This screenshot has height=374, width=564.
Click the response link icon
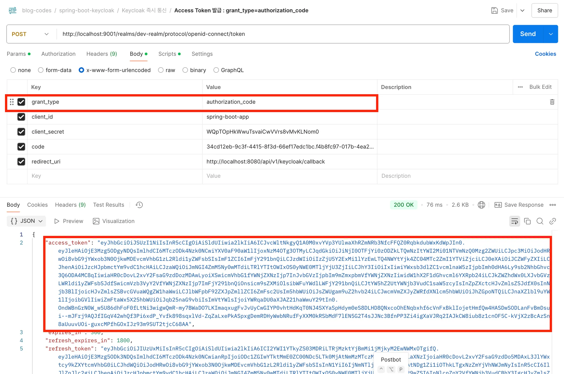(552, 221)
